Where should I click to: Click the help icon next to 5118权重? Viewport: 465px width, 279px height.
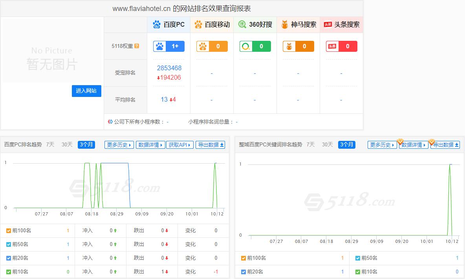click(x=137, y=46)
